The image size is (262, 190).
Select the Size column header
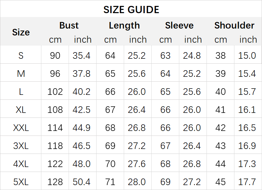pyautogui.click(x=21, y=32)
